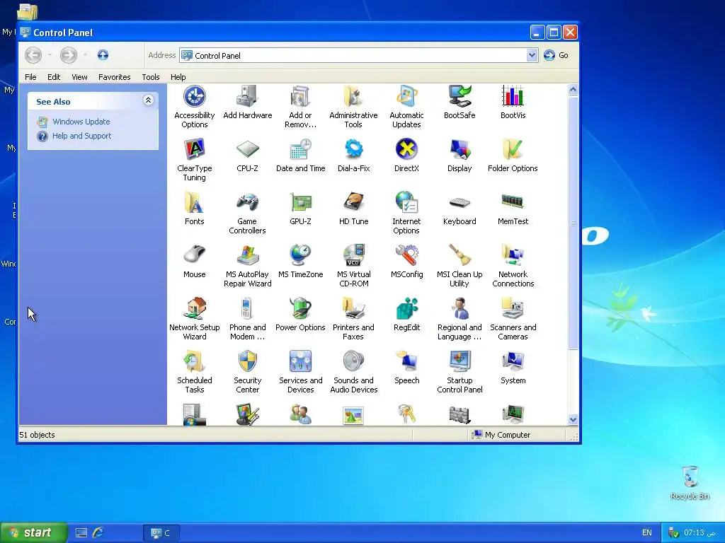Open Automatic Updates settings

pyautogui.click(x=406, y=107)
